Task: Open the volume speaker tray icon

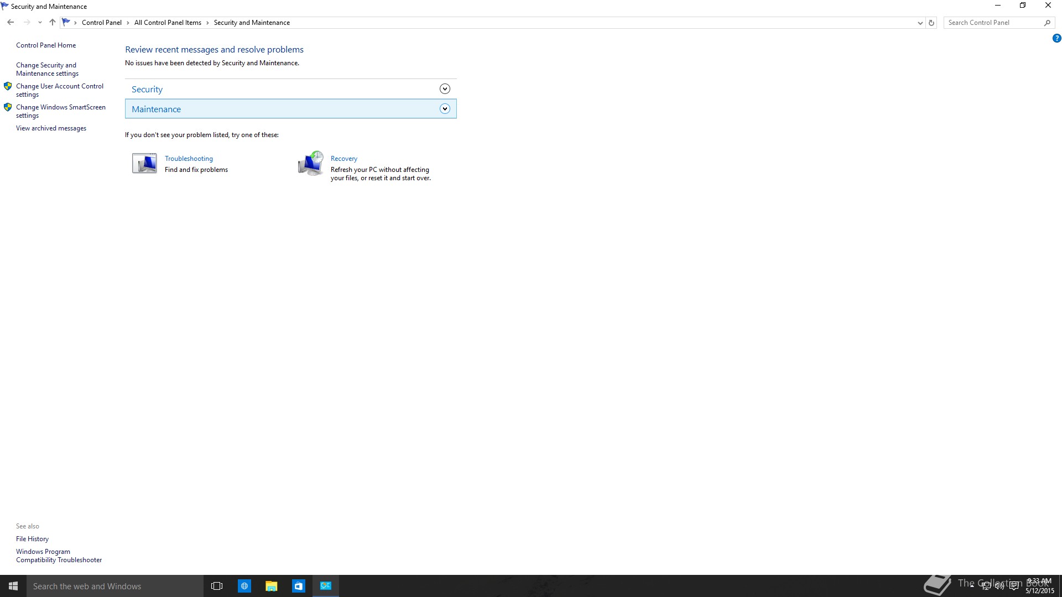Action: [999, 586]
